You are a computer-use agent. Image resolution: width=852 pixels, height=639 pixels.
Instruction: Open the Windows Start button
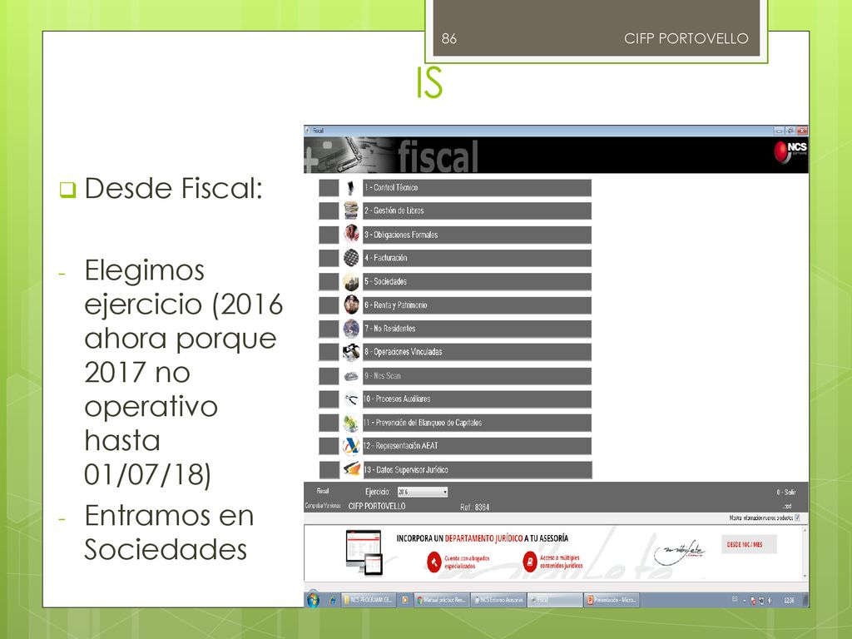[314, 600]
